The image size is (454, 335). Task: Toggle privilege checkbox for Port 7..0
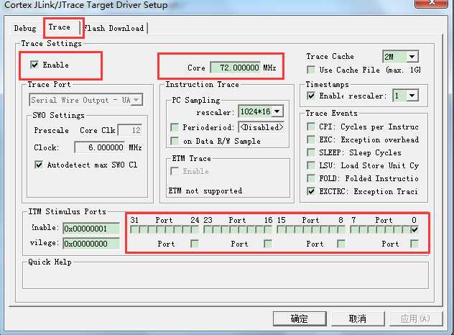coord(414,244)
